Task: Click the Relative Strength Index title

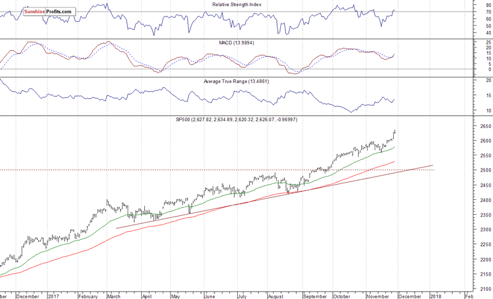Action: click(x=237, y=5)
